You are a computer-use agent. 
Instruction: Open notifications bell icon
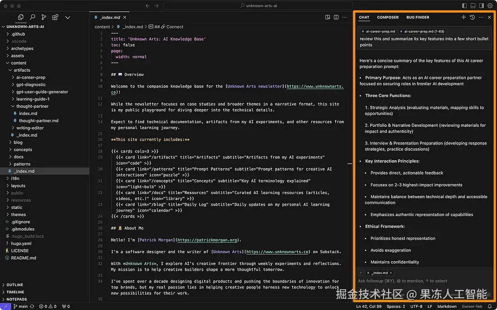(x=490, y=306)
